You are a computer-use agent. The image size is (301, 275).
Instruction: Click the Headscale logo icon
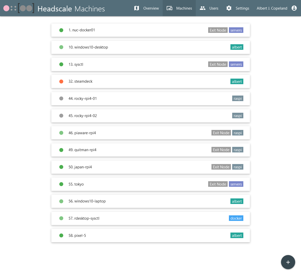click(x=19, y=8)
